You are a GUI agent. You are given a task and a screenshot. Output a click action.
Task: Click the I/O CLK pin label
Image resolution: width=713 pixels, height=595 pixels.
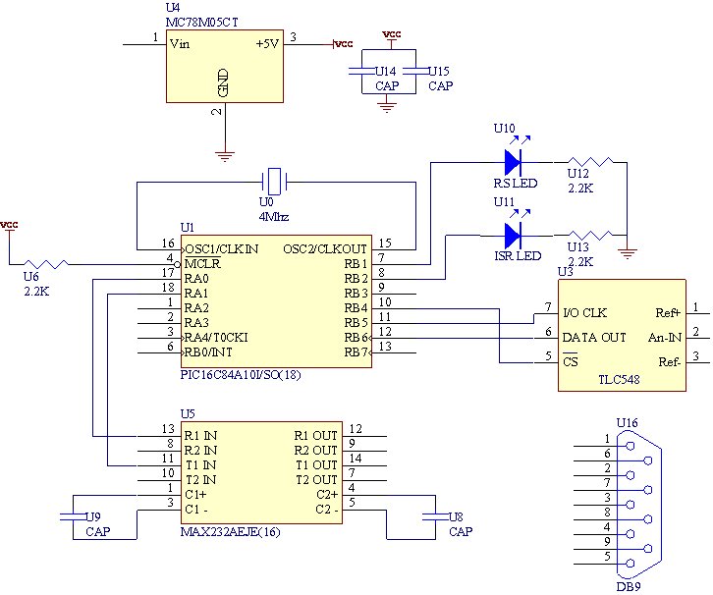pyautogui.click(x=584, y=313)
